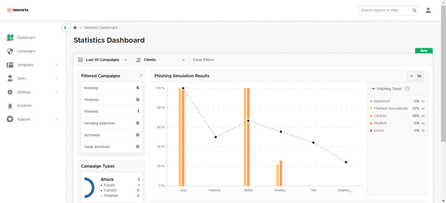Screen dimensions: 446x203
Task: Click Phishing Trend info icon
Action: [x=407, y=89]
